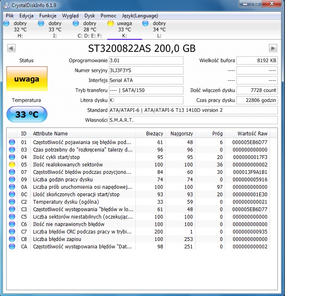Click status dot for attribute 04
The width and height of the screenshot is (318, 296).
12,157
